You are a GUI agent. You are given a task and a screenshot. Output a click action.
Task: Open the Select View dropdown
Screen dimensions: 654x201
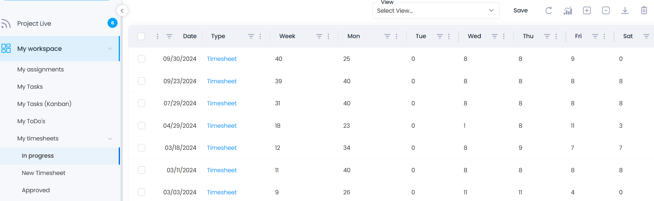[x=436, y=11]
